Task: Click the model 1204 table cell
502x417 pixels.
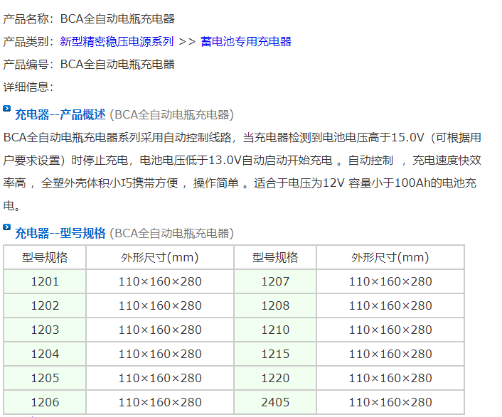Action: (45, 354)
